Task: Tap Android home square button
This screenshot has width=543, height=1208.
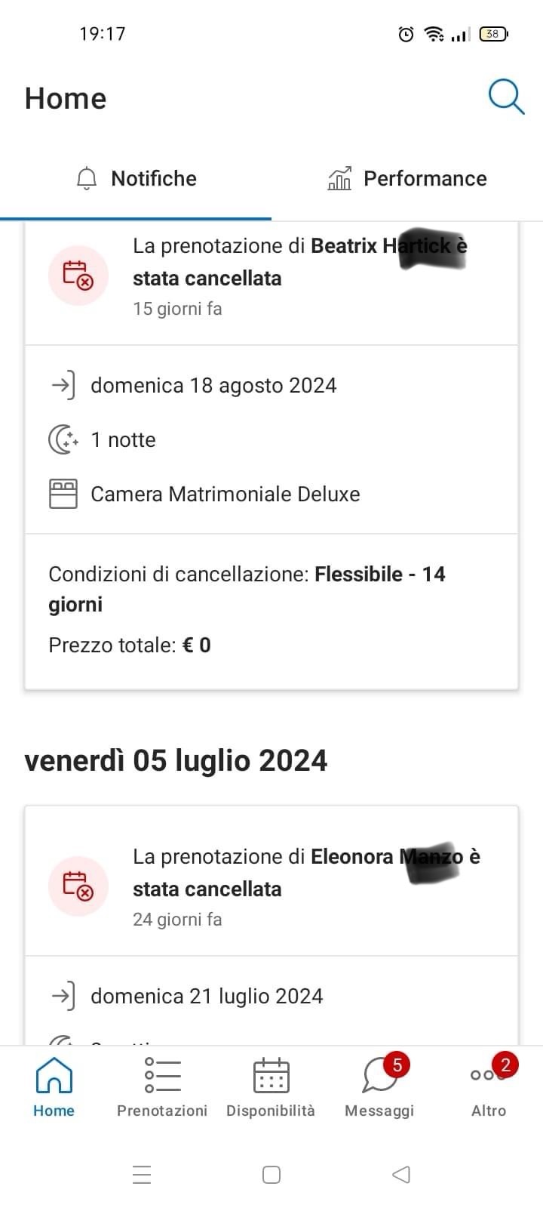Action: (271, 1175)
